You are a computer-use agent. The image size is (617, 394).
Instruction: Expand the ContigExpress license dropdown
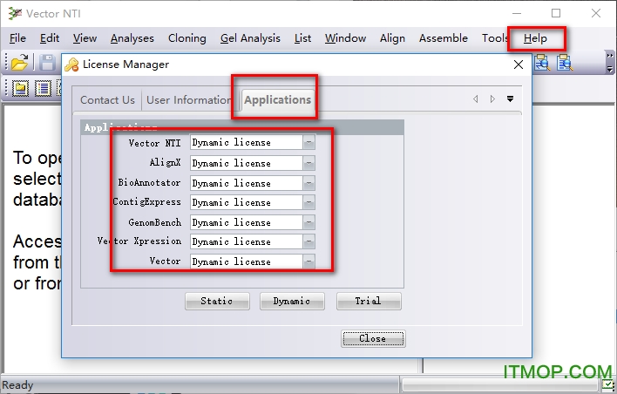click(x=308, y=202)
